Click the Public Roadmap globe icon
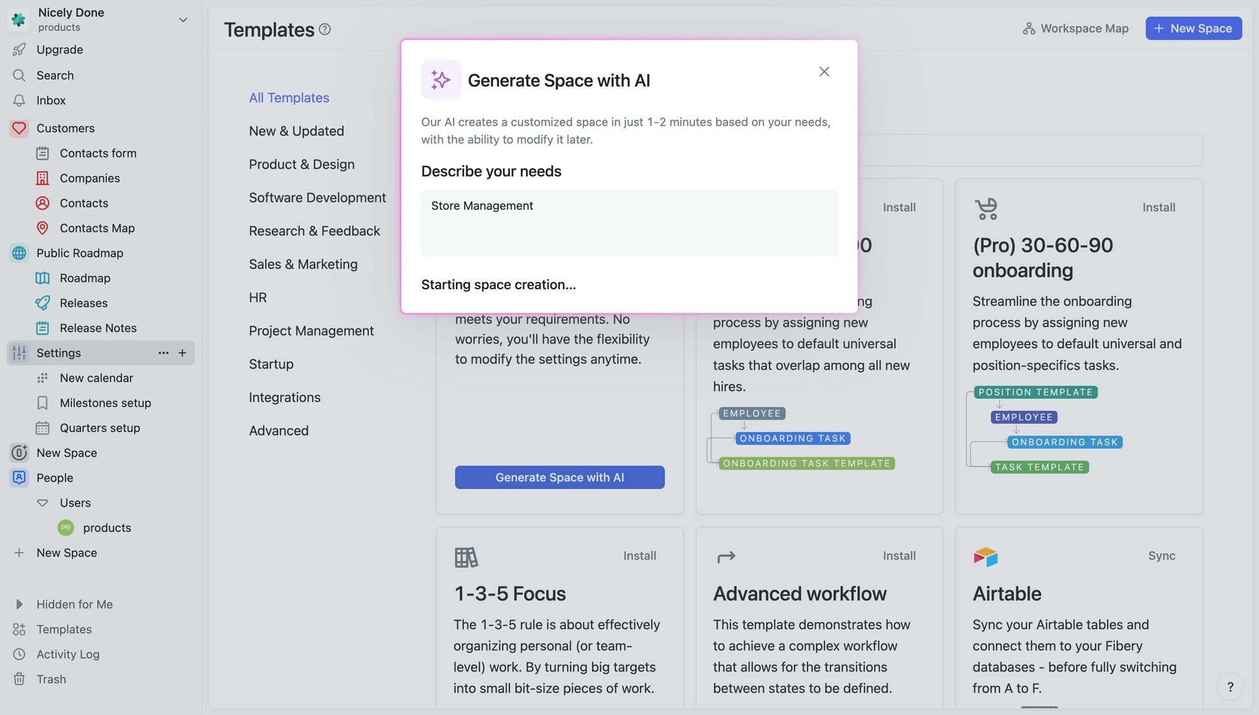This screenshot has width=1259, height=715. (19, 253)
